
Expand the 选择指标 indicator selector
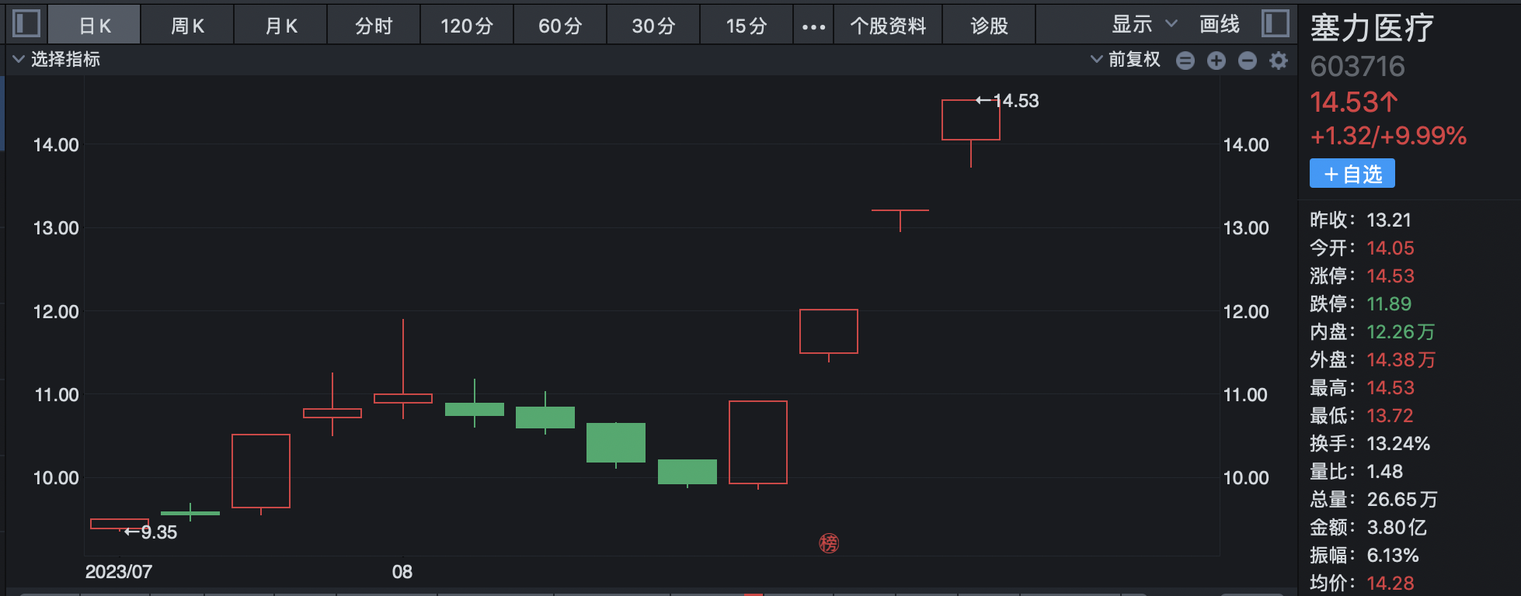pos(57,60)
